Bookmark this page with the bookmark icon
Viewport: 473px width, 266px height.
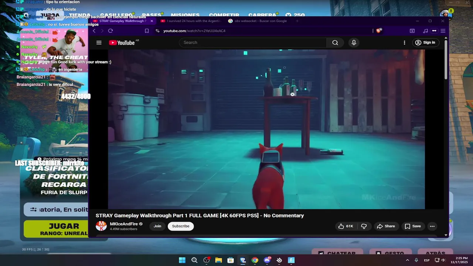tap(147, 31)
